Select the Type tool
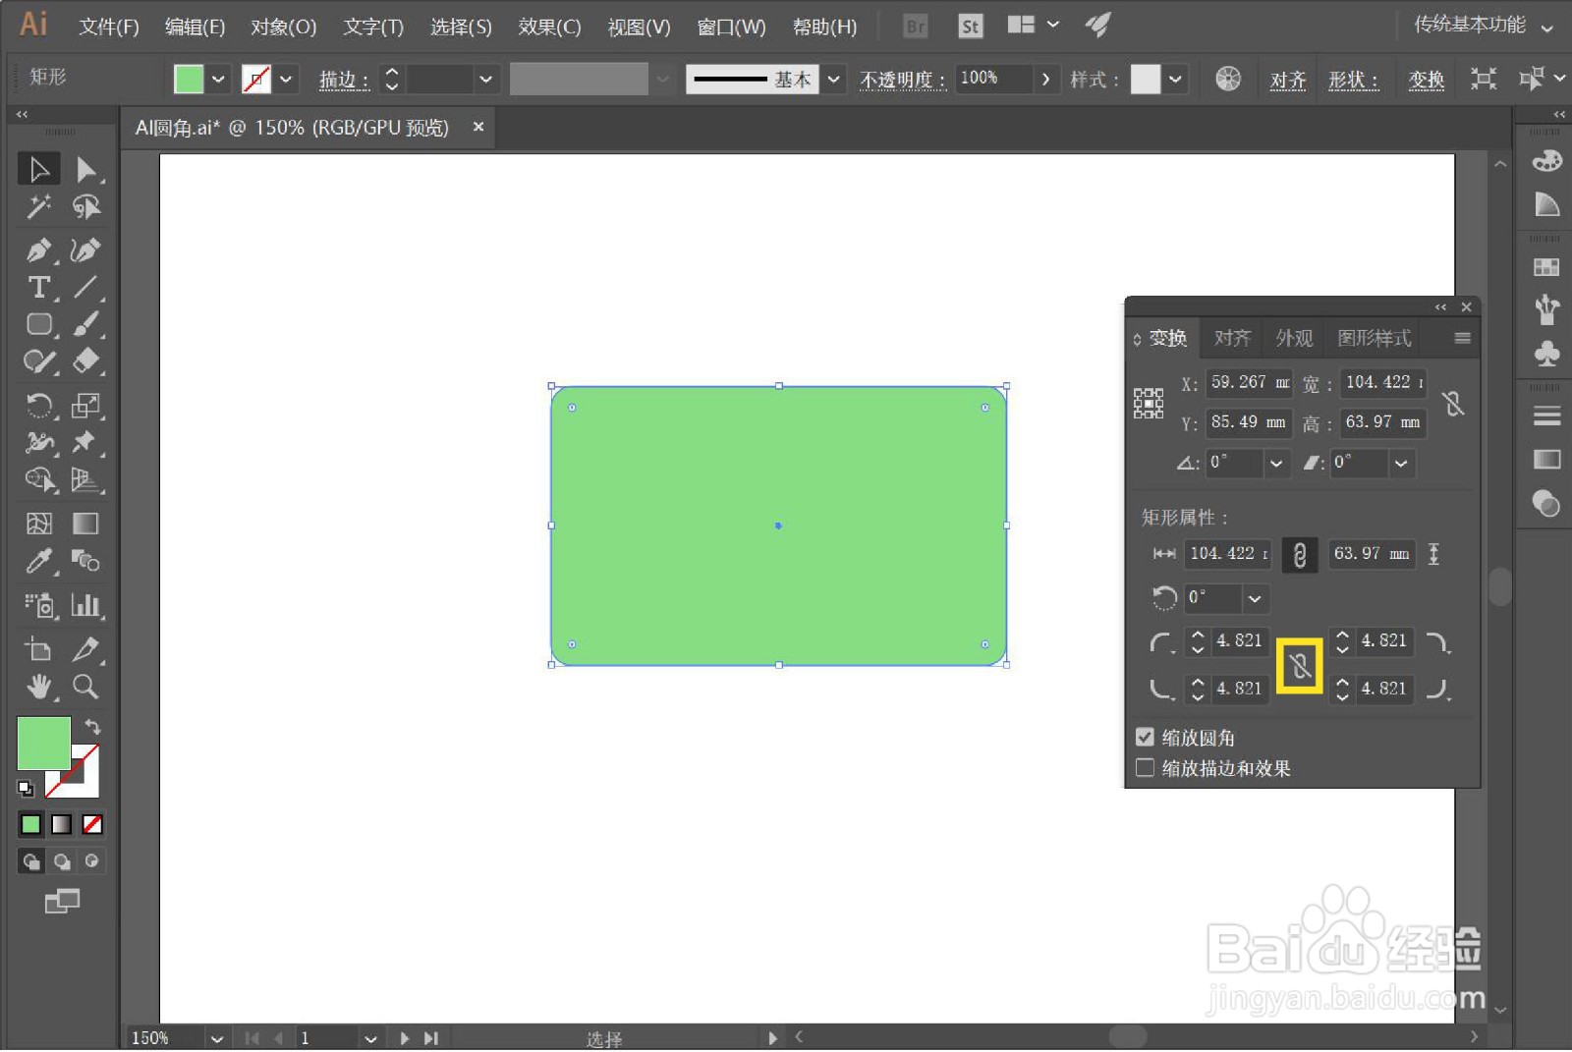Screen dimensions: 1572x1052 [x=39, y=288]
